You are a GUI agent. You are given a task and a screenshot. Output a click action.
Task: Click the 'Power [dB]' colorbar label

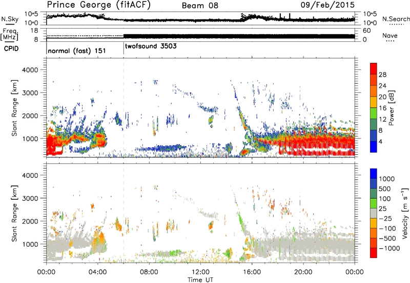pyautogui.click(x=391, y=108)
